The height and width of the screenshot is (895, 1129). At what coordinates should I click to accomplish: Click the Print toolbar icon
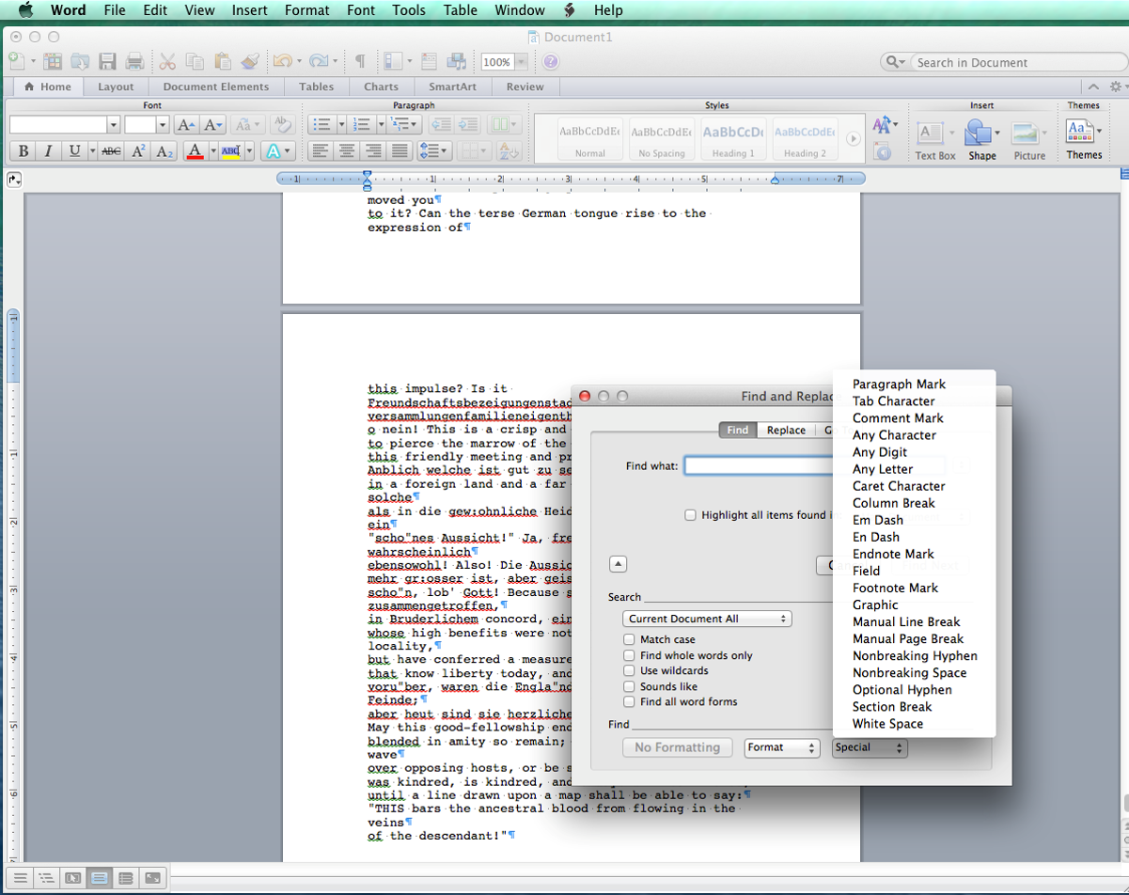click(x=134, y=62)
